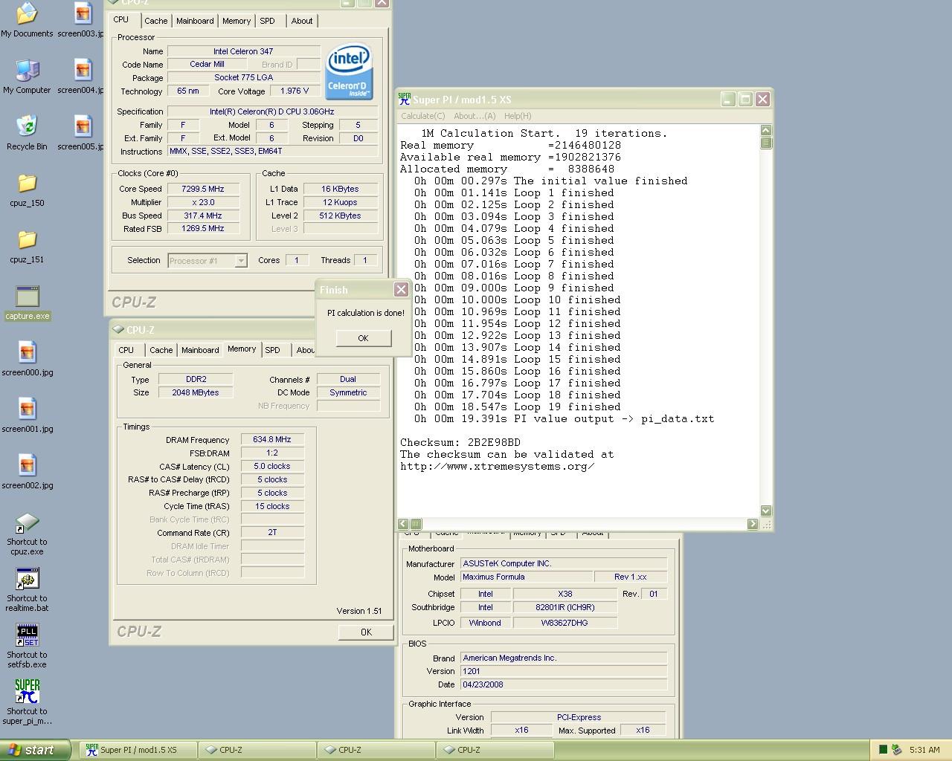Click BIOS Date 04/23/2008 field
The image size is (952, 761).
(x=564, y=684)
